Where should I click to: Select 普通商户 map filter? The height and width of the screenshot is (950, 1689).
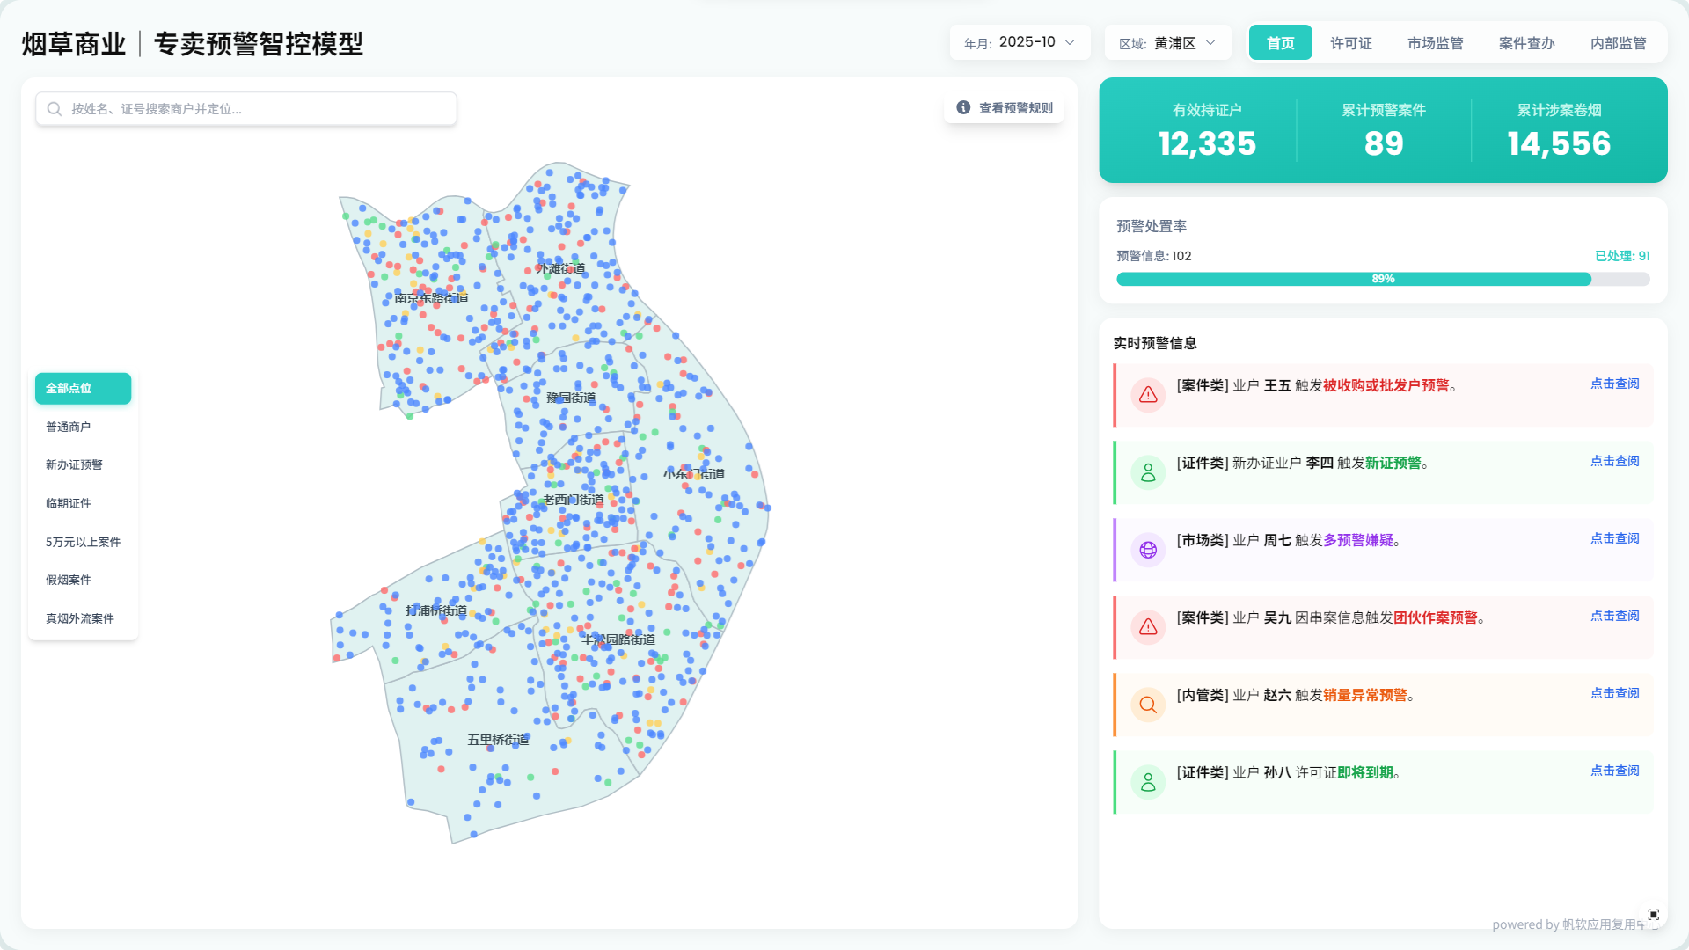click(x=69, y=427)
